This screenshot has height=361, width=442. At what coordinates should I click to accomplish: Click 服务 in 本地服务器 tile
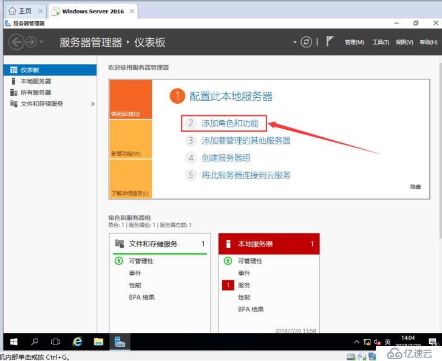coord(244,285)
